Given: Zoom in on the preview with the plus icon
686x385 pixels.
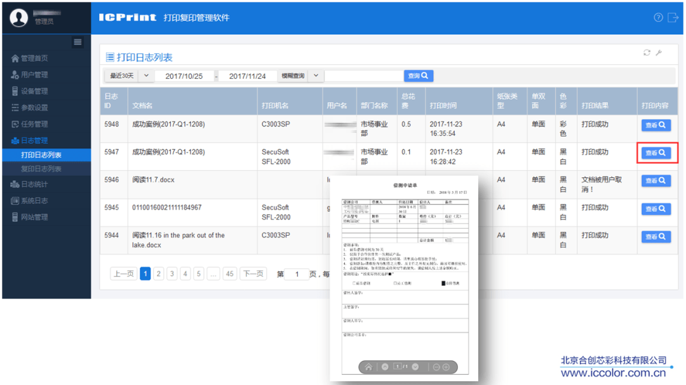Looking at the screenshot, I should click(445, 366).
